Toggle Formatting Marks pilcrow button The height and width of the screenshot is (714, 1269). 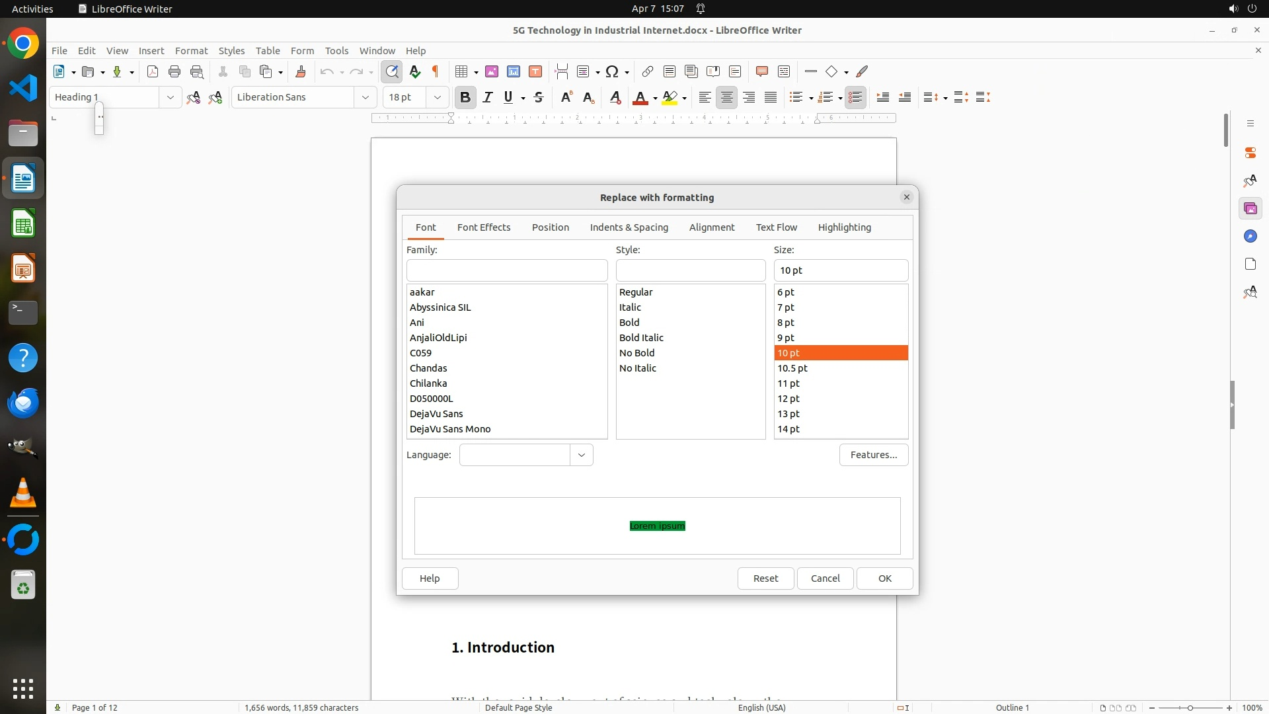(x=436, y=71)
